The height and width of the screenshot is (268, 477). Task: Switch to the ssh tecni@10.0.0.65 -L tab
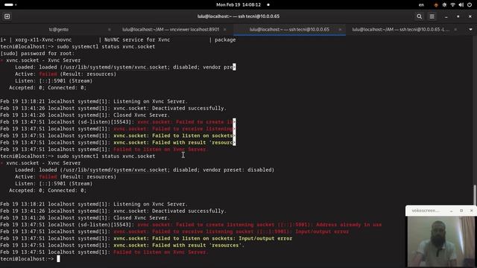(x=401, y=30)
